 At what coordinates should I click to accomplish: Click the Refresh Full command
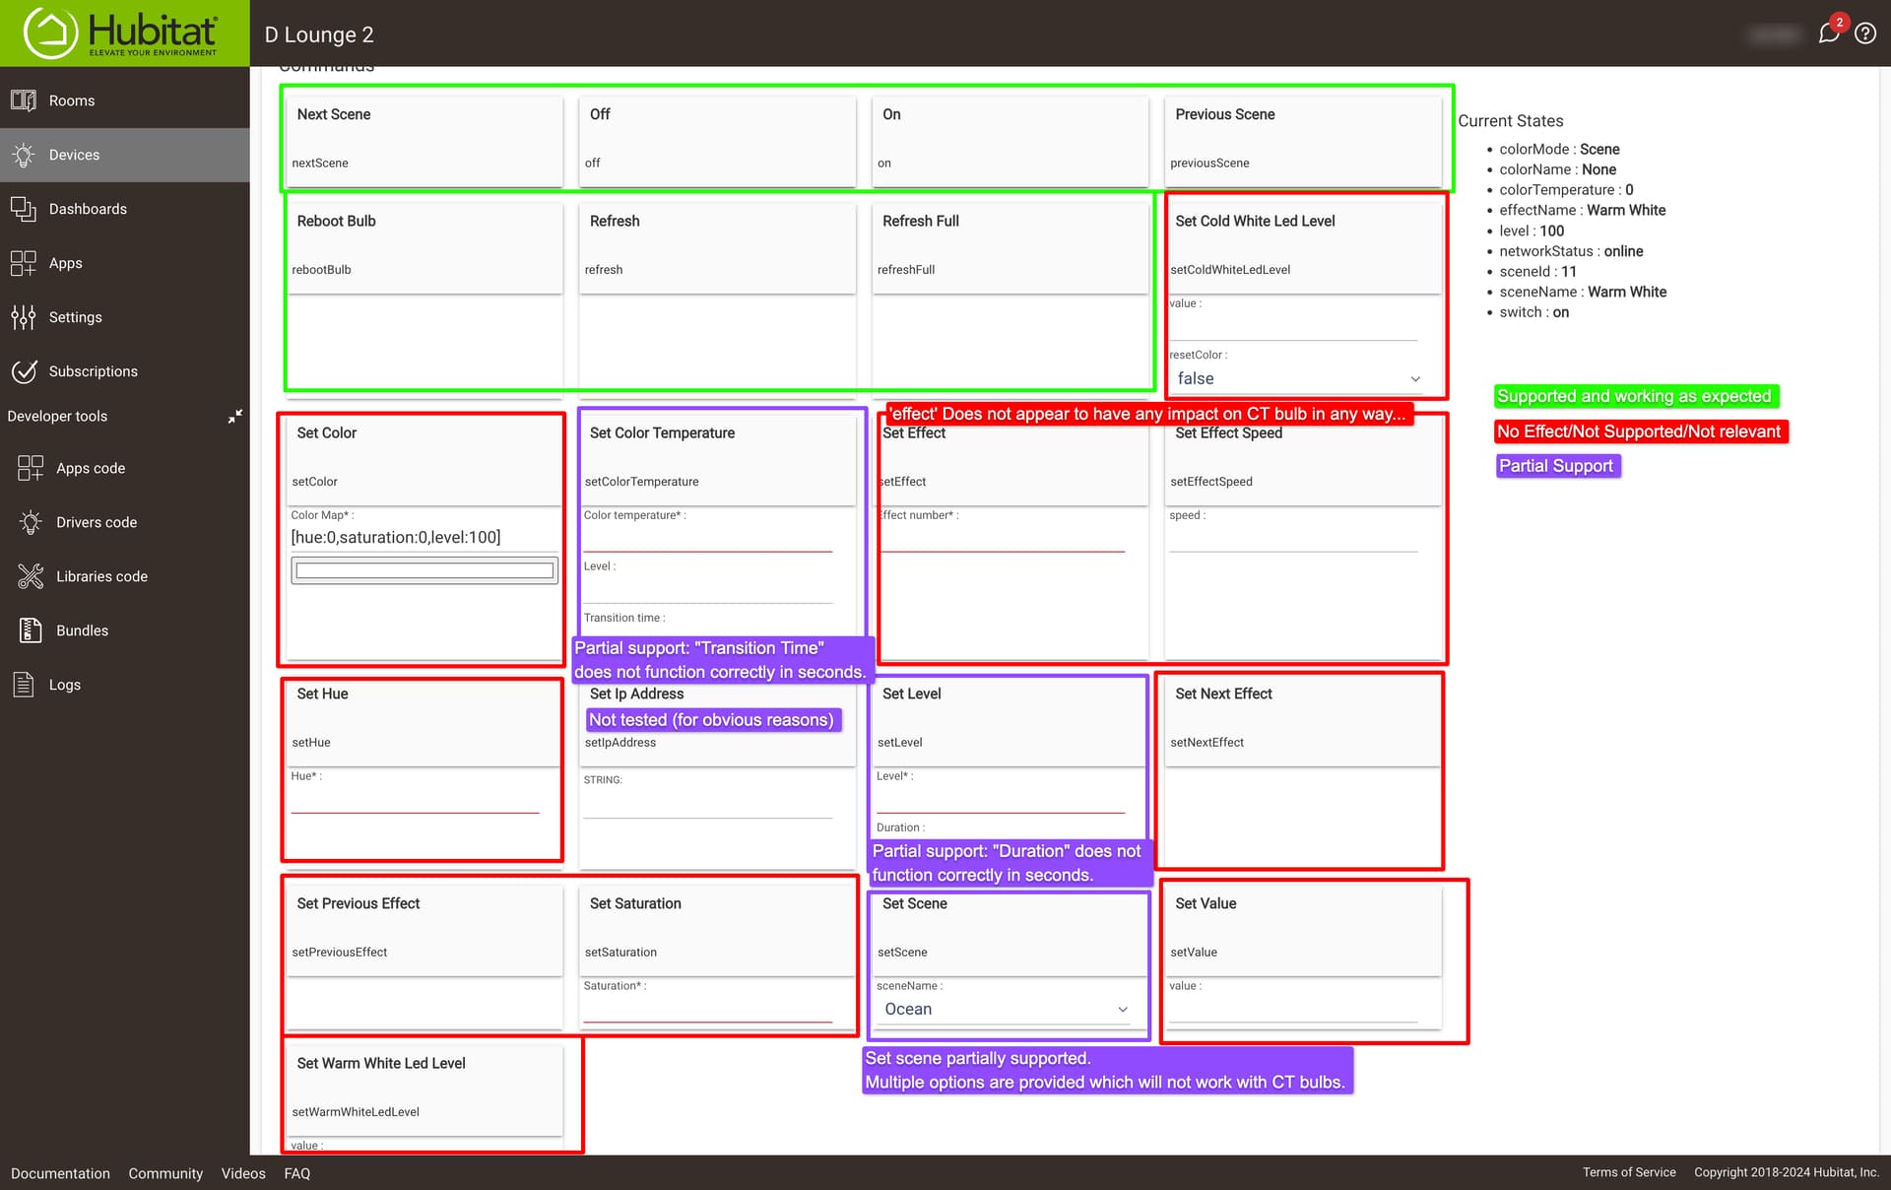pos(1010,246)
